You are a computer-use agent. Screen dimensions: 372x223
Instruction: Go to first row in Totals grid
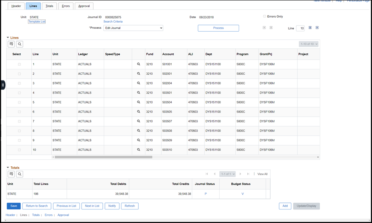207,174
